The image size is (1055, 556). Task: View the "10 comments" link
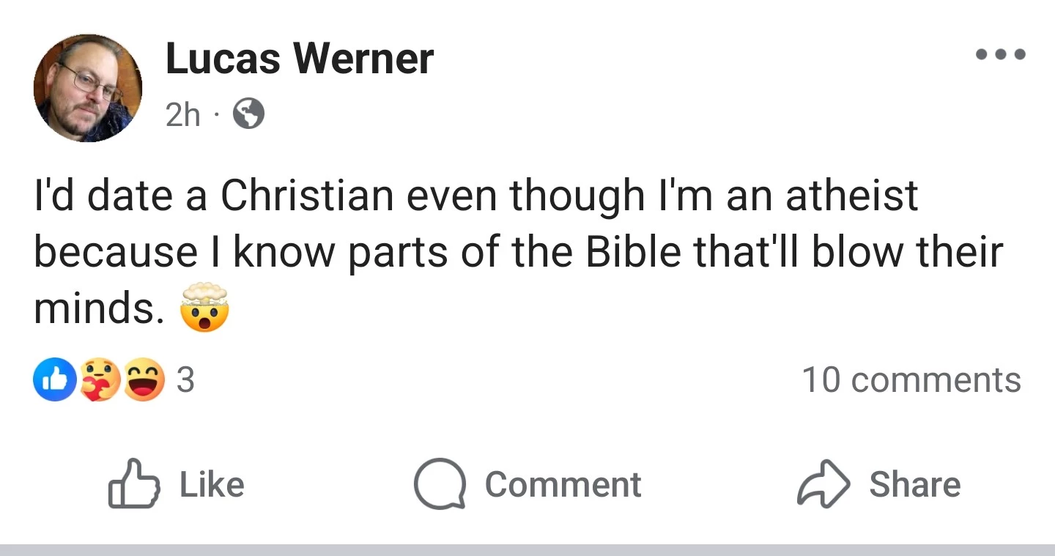[x=911, y=379]
